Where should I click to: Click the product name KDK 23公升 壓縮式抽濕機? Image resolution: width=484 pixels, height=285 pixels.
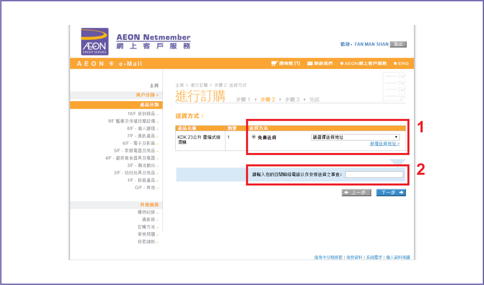(199, 139)
